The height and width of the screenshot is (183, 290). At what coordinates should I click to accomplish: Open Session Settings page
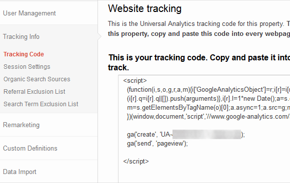click(x=27, y=67)
